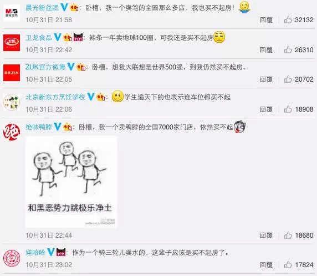317x276 pixels.
Task: Like the 卫龙食品 comment with 26310 likes
Action: click(x=288, y=50)
